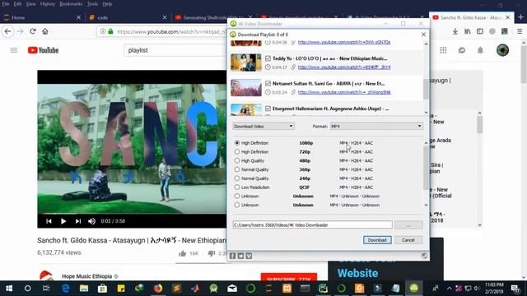Open Windows Start menu
Viewport: 527px width, 296px height.
(x=9, y=289)
